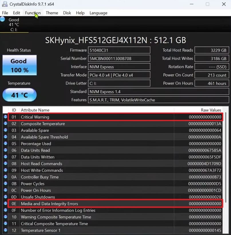
Task: Click the status dot for Host Read Commands
Action: (5, 163)
